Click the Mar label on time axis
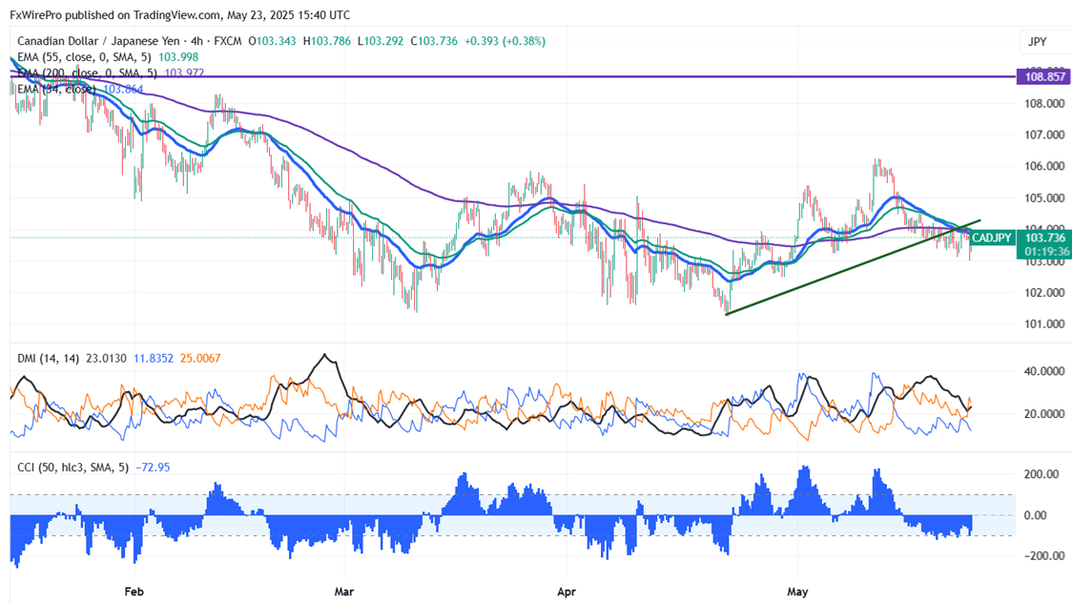 point(344,592)
